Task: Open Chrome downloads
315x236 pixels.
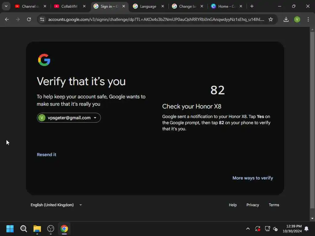Action: point(286,19)
